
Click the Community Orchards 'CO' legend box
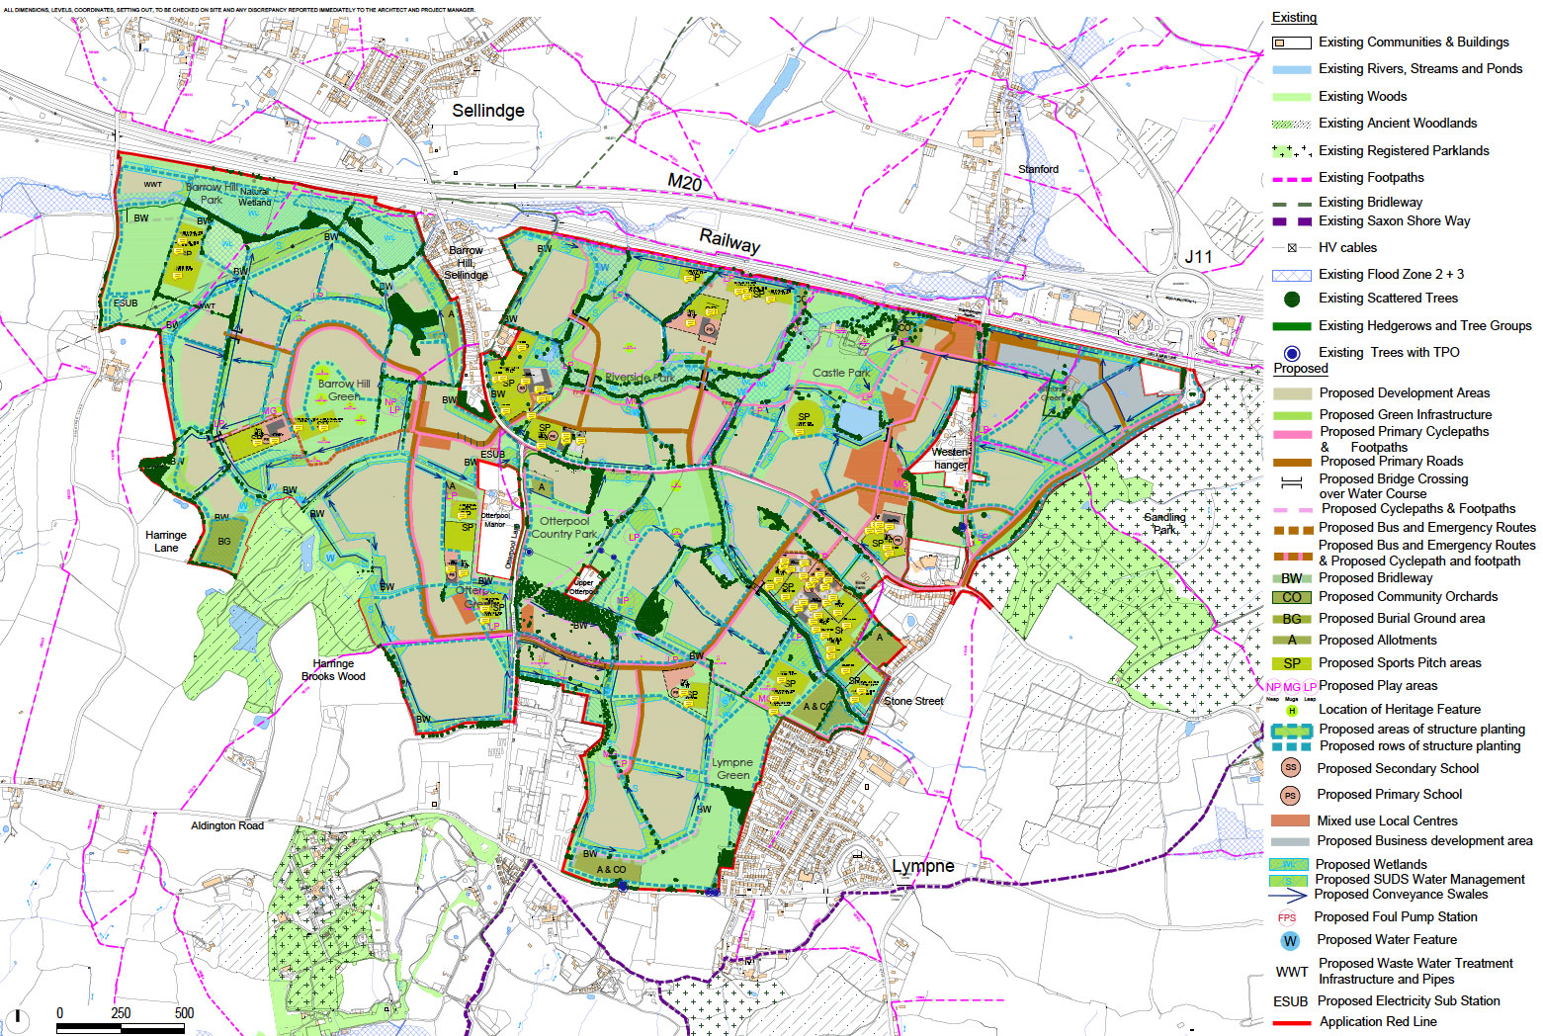tap(1292, 597)
